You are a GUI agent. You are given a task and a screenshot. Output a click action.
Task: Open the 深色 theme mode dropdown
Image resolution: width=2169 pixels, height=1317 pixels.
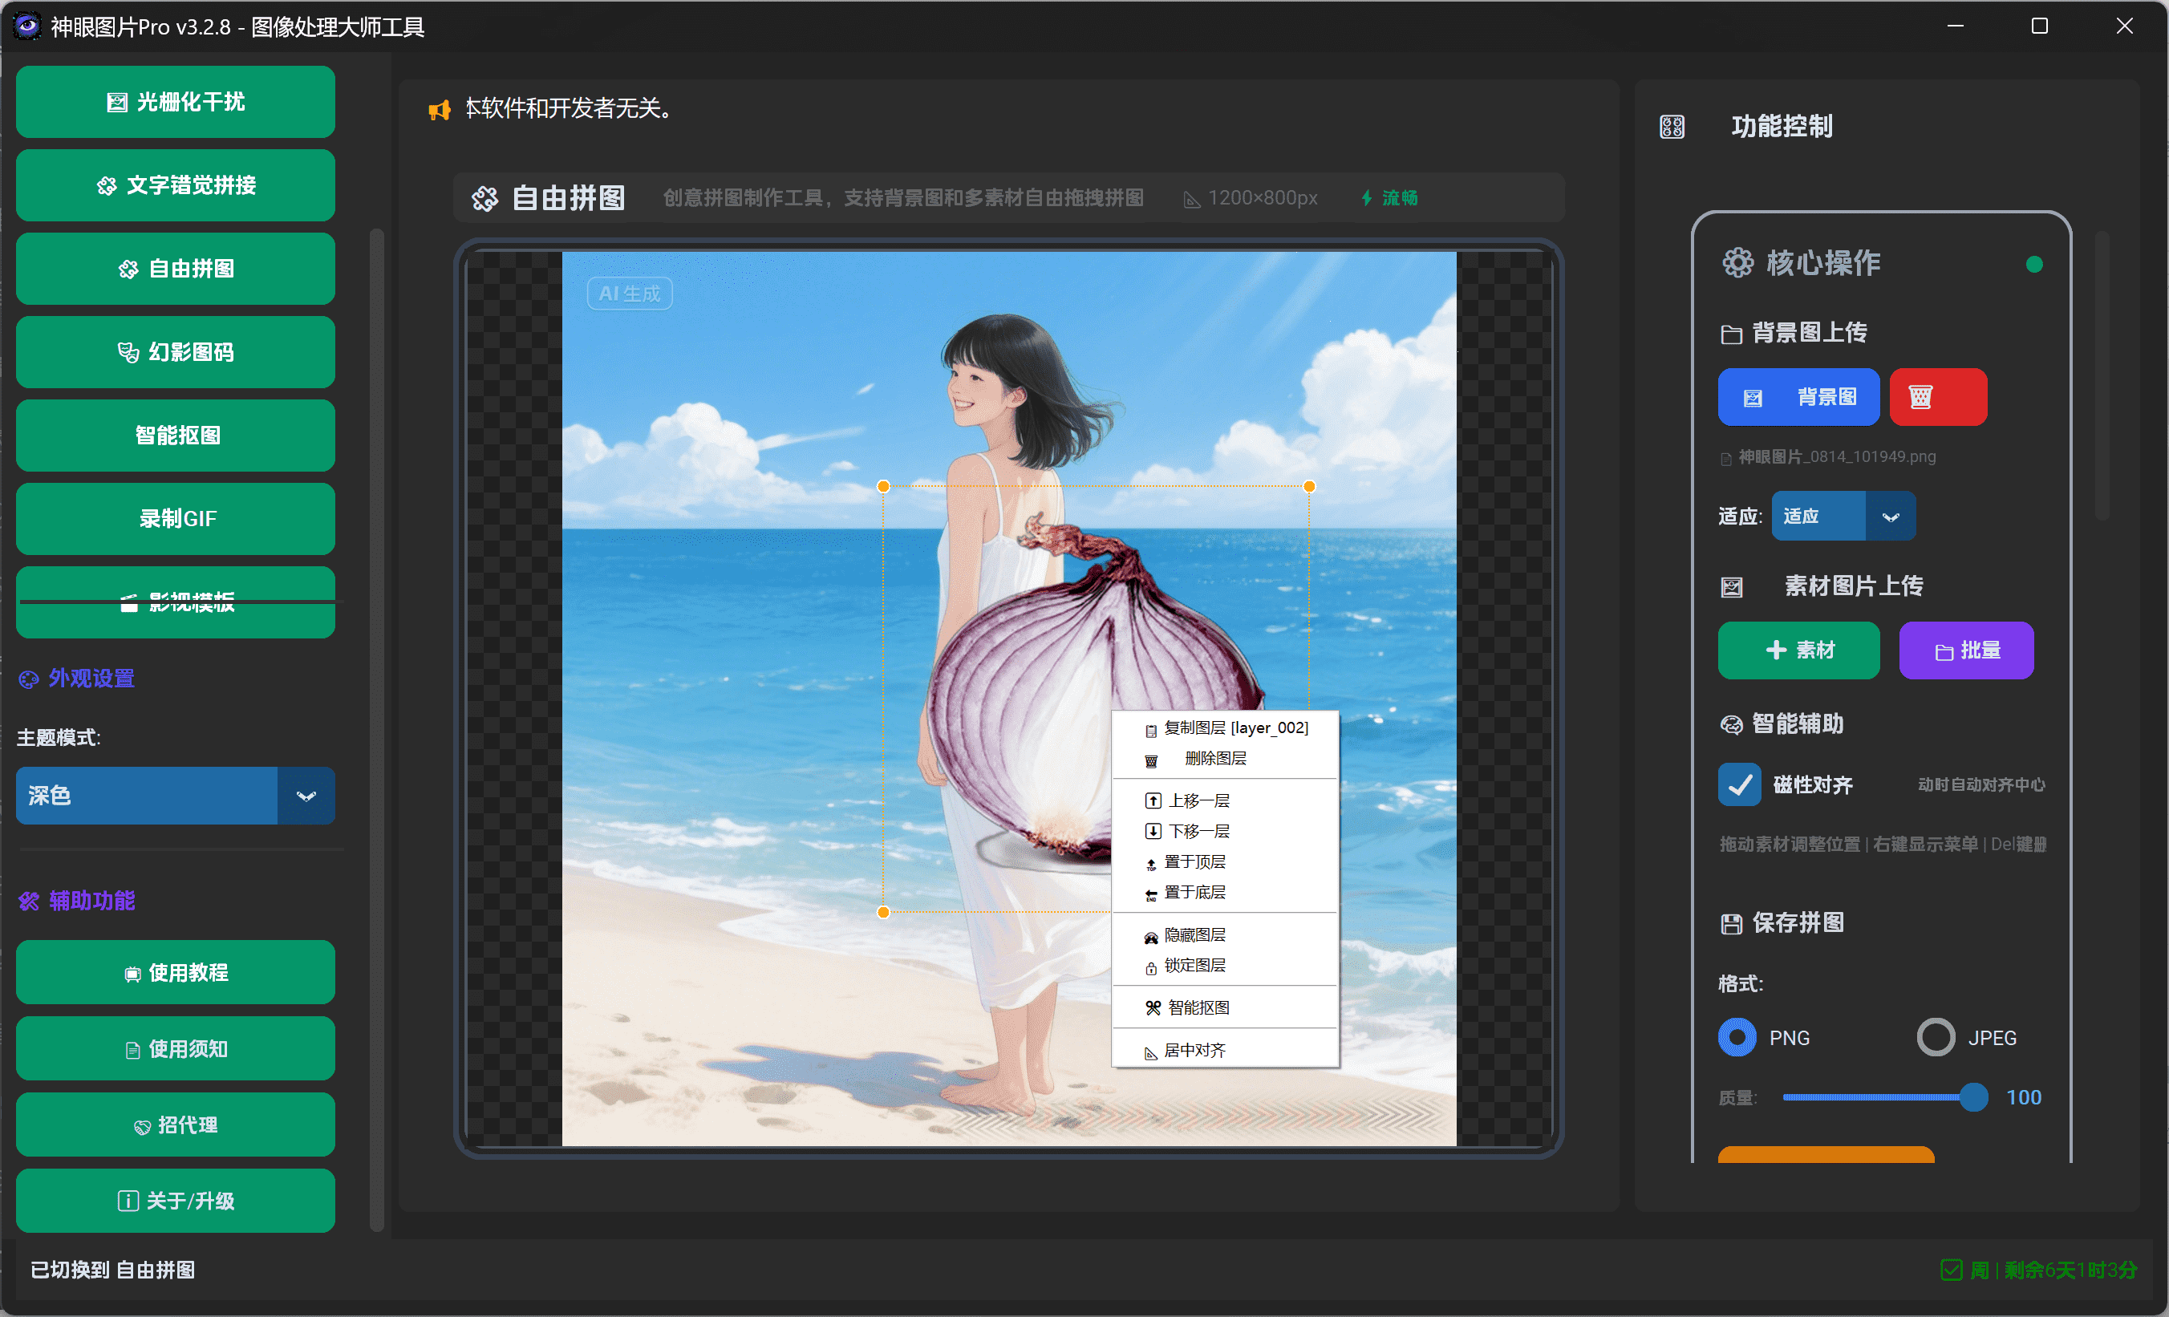[x=306, y=796]
